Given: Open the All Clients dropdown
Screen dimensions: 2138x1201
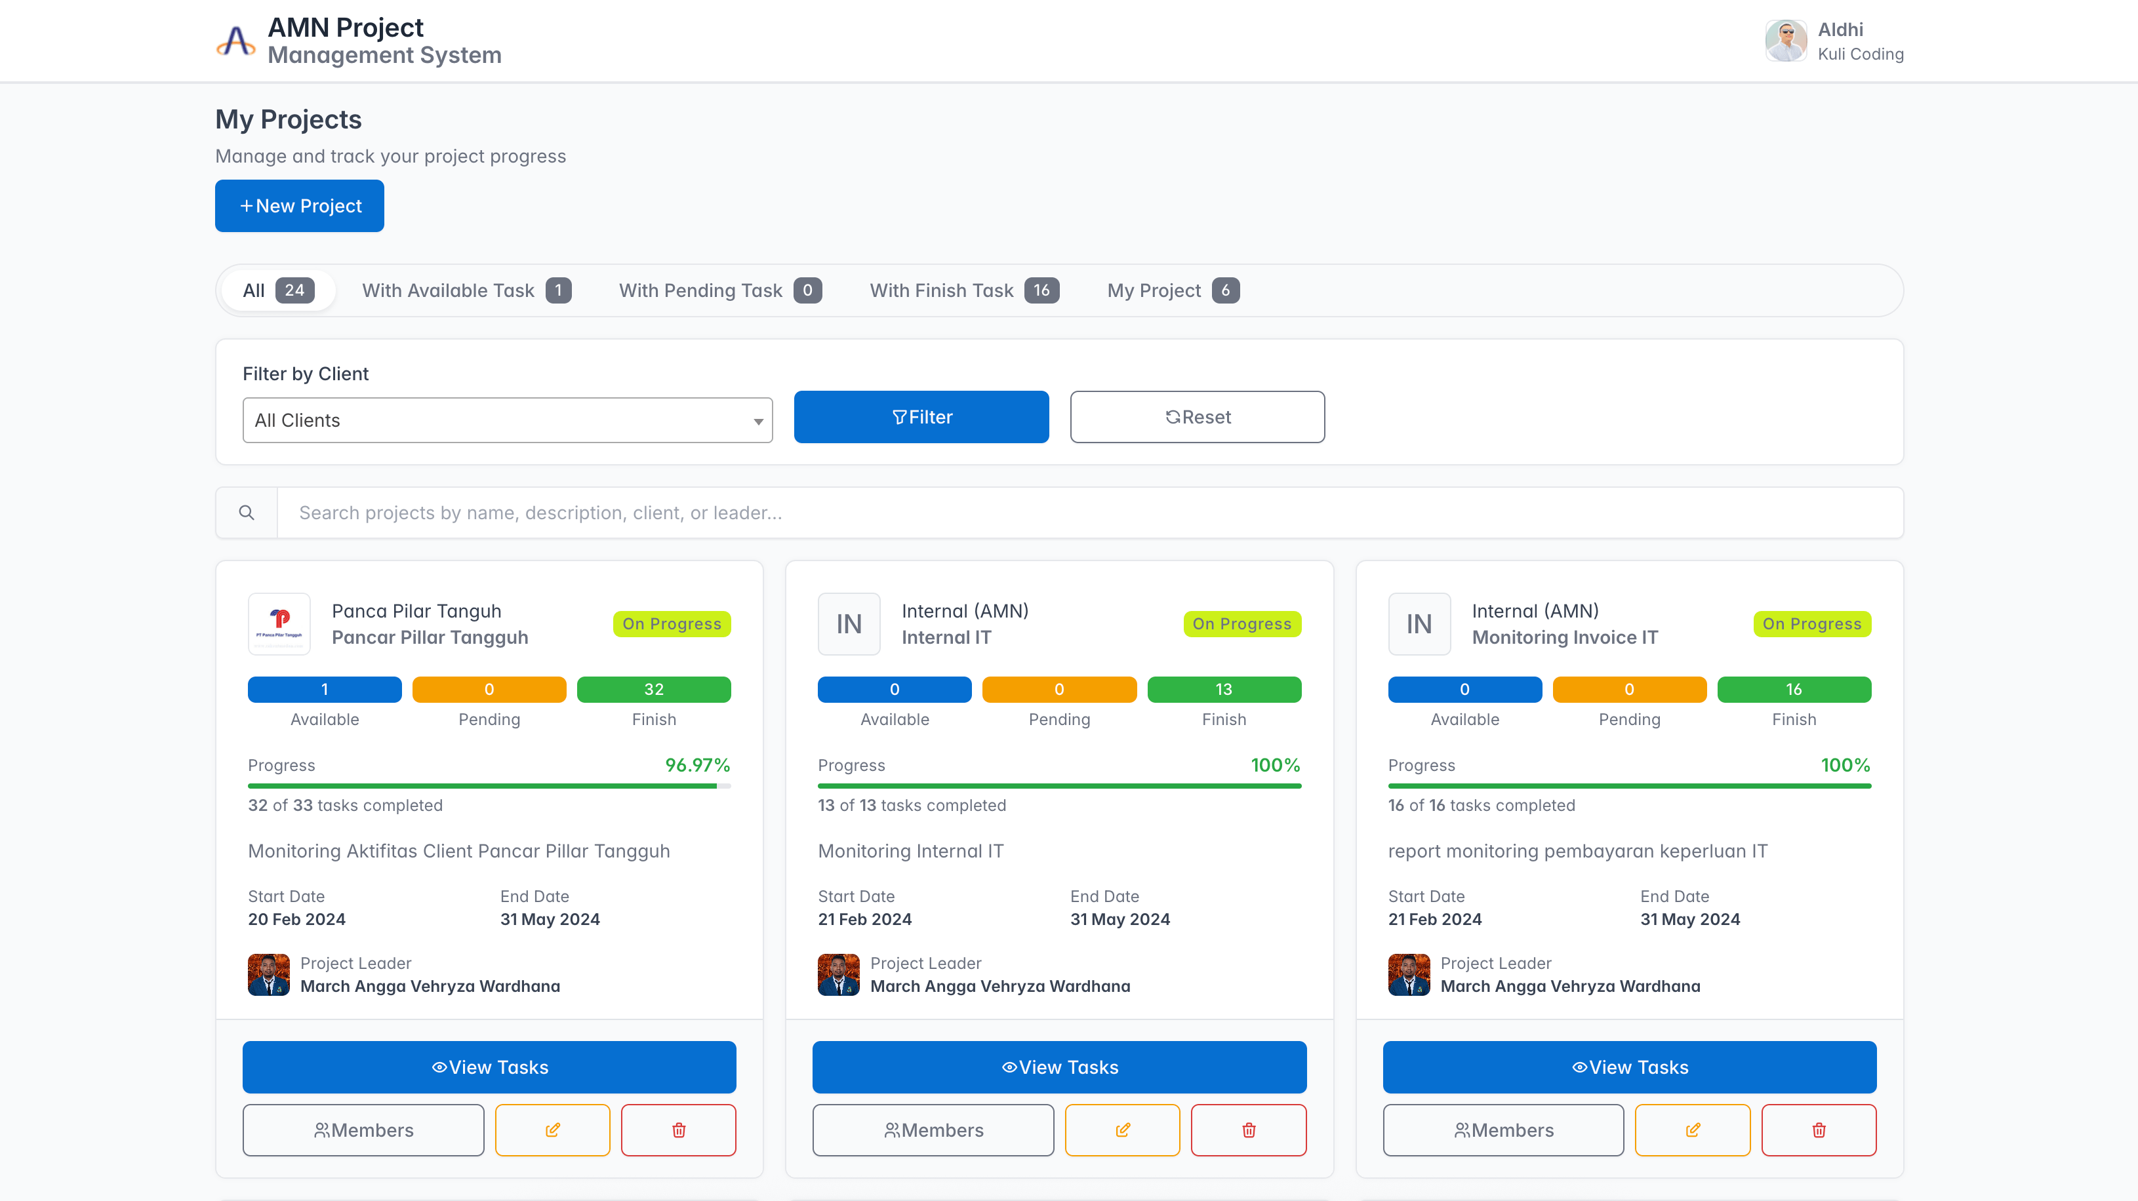Looking at the screenshot, I should coord(507,420).
